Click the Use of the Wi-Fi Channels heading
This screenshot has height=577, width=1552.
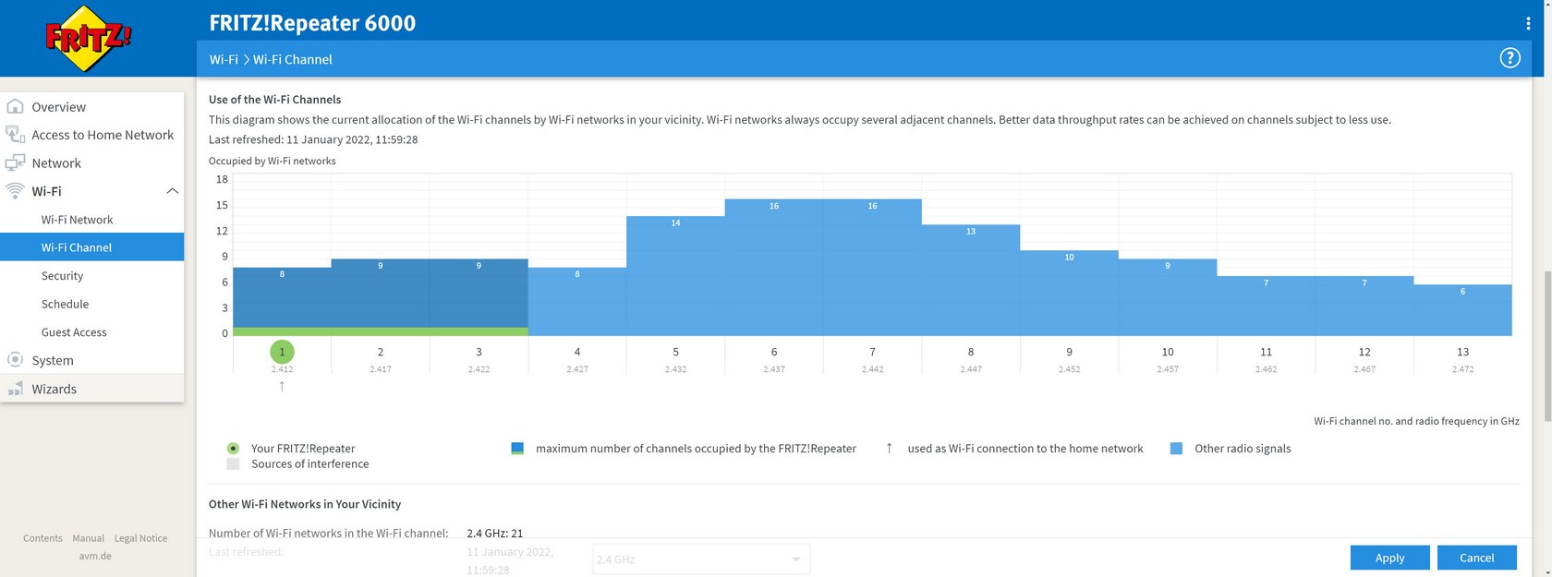[275, 99]
